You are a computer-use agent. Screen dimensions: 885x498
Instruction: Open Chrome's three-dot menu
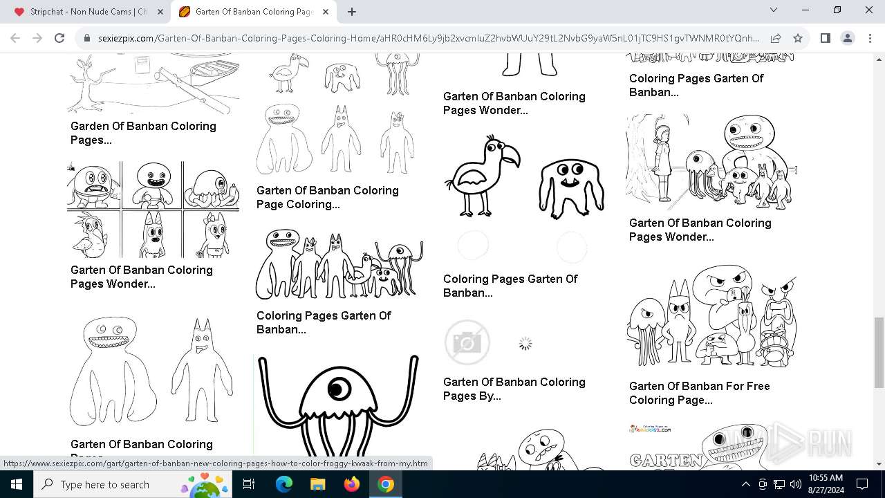[869, 39]
